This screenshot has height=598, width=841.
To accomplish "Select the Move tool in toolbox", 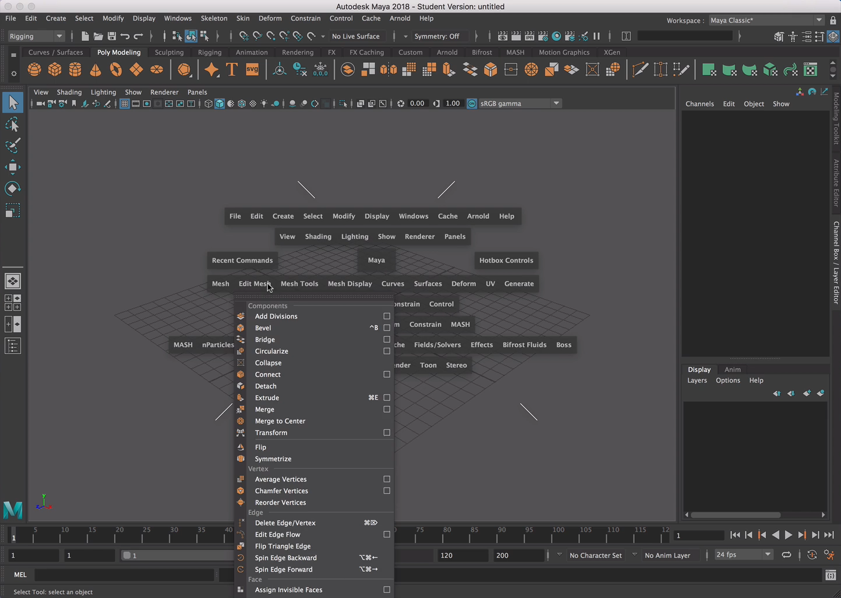I will pos(12,168).
